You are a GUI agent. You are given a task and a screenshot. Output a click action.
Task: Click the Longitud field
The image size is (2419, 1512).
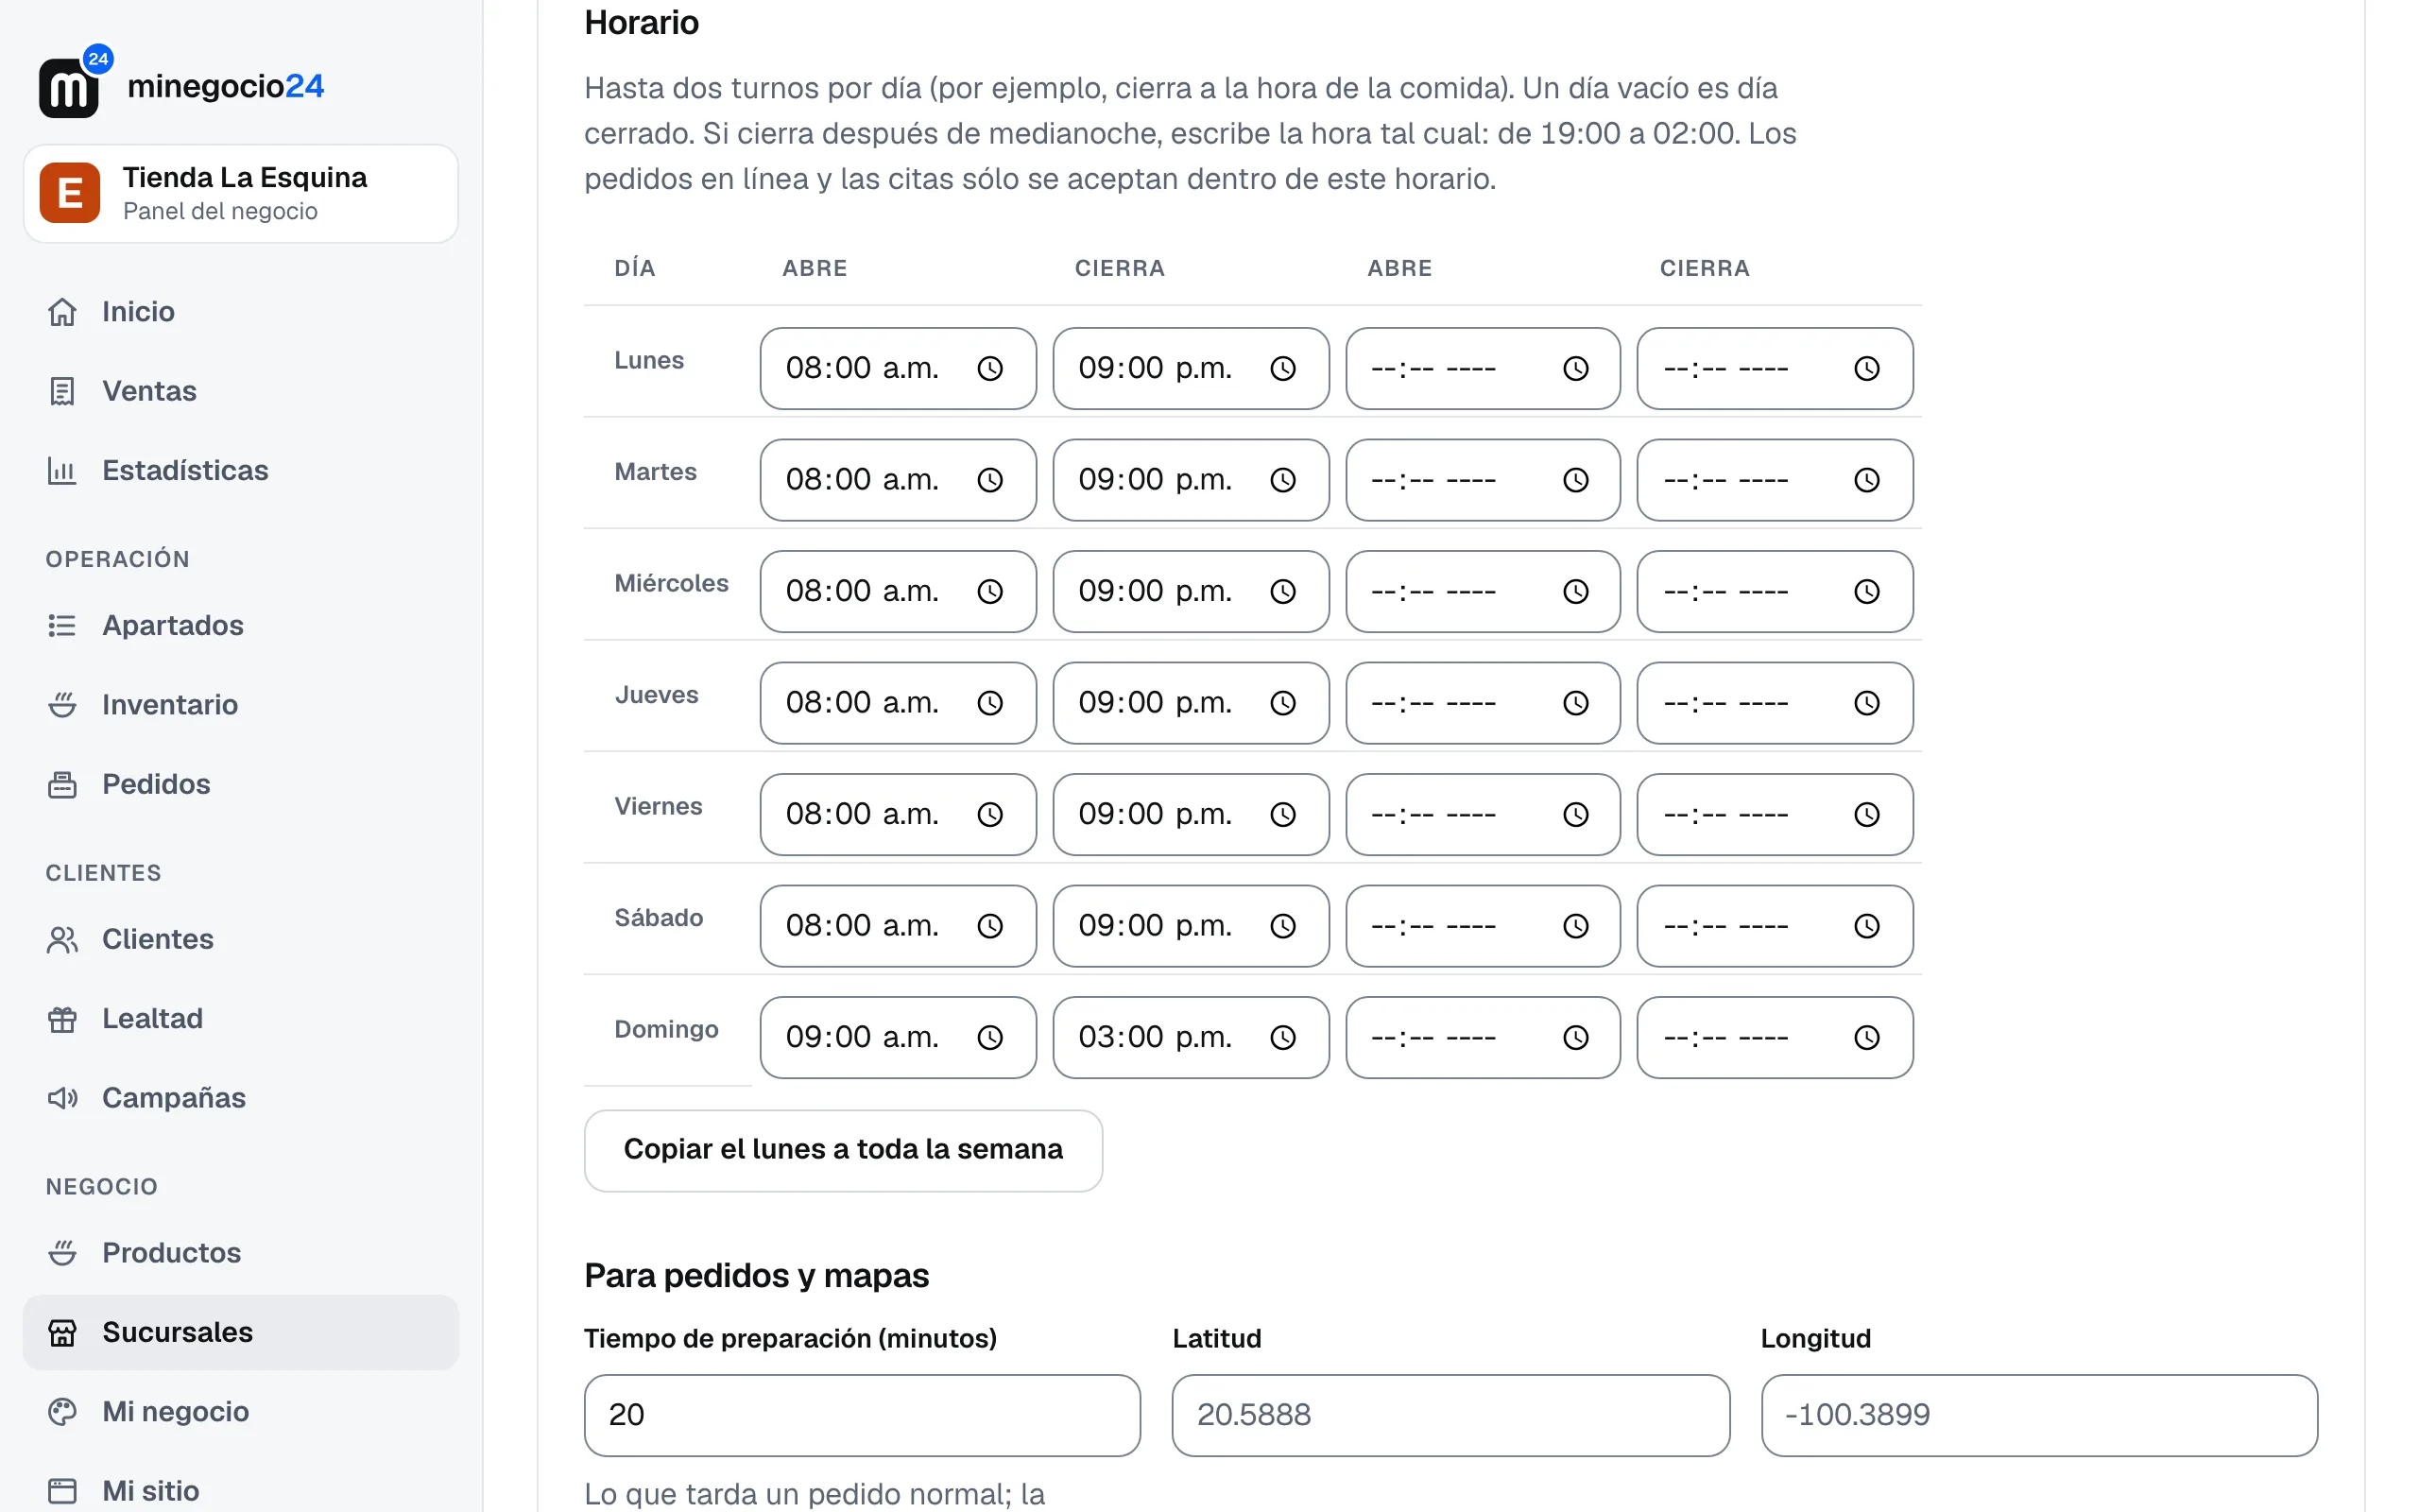click(x=2039, y=1415)
